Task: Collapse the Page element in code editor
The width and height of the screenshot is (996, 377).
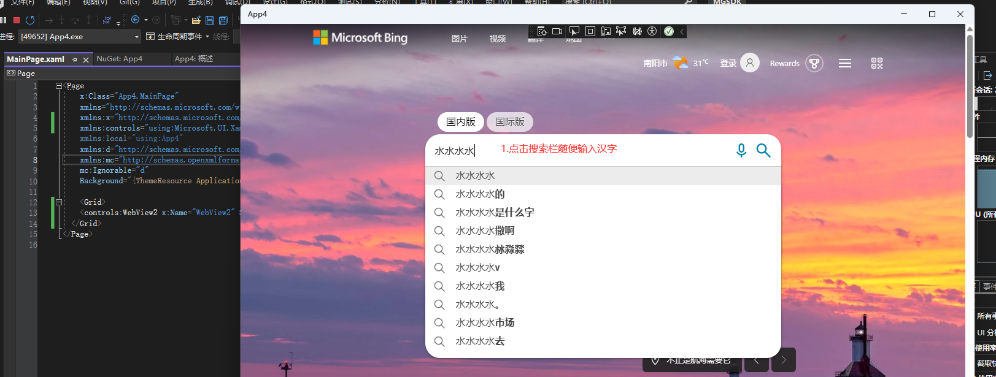Action: click(59, 86)
